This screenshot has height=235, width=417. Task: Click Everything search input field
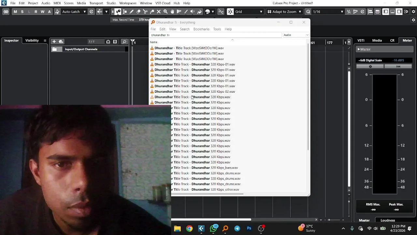pos(216,35)
